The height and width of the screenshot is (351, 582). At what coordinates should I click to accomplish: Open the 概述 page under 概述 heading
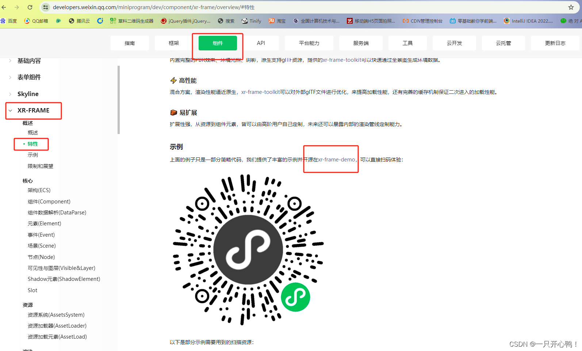(33, 133)
